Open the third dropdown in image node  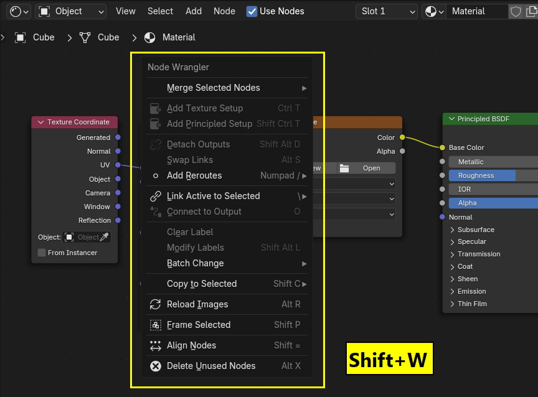[x=354, y=215]
